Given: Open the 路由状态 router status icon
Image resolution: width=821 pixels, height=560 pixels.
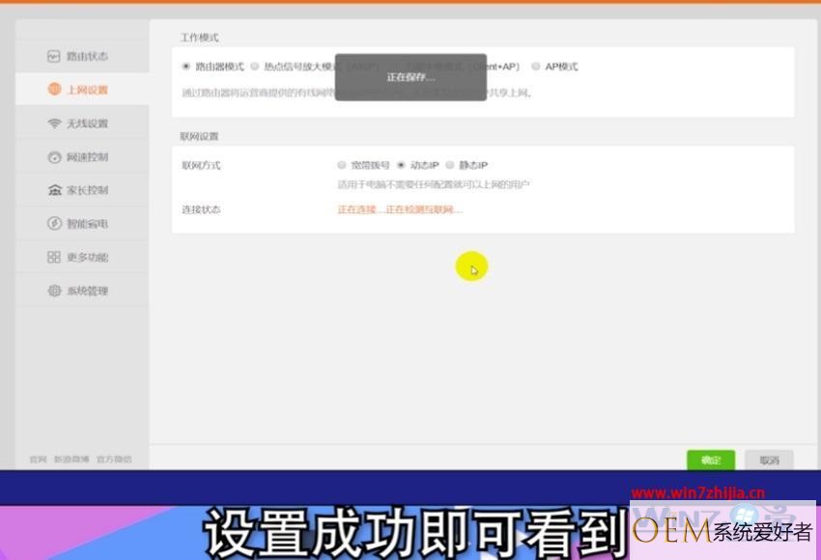Looking at the screenshot, I should tap(53, 56).
